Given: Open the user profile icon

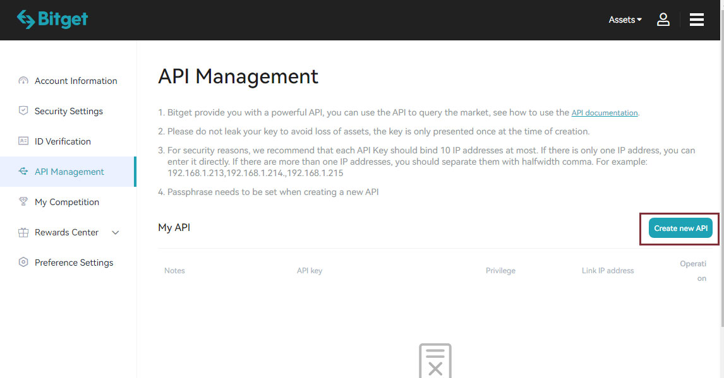Looking at the screenshot, I should coord(663,20).
